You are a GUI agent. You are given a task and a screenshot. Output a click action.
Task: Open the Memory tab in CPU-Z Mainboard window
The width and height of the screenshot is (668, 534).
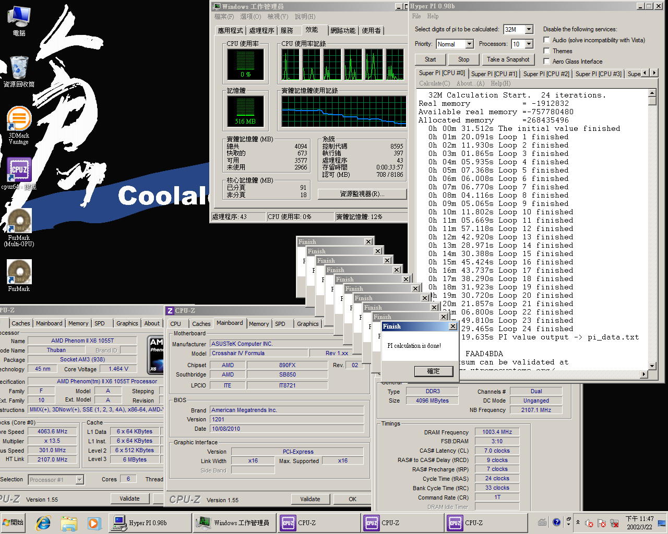pos(259,324)
